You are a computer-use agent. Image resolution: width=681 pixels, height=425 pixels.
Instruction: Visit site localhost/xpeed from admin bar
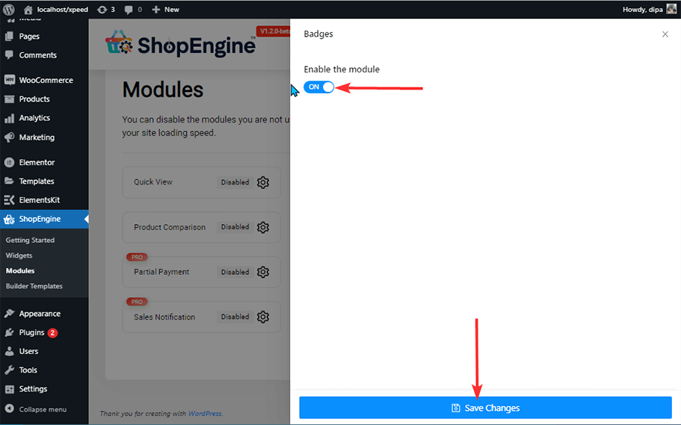[x=55, y=9]
